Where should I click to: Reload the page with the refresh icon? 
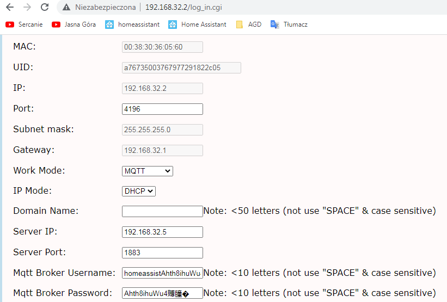click(45, 8)
